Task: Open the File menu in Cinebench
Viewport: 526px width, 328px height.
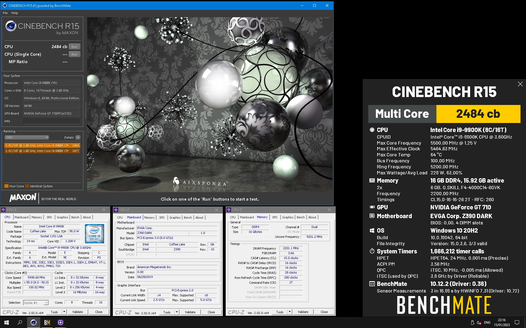Action: point(5,13)
